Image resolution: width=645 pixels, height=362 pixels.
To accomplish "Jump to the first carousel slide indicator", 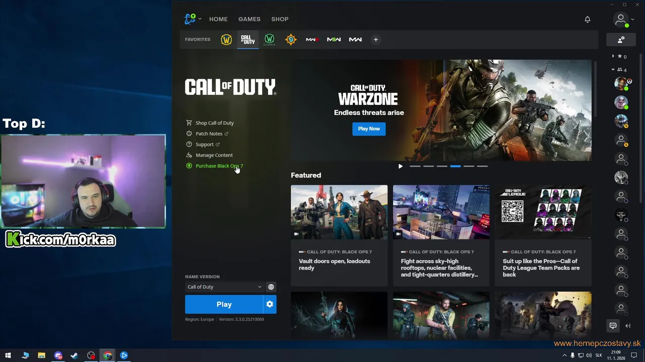I will pos(415,166).
